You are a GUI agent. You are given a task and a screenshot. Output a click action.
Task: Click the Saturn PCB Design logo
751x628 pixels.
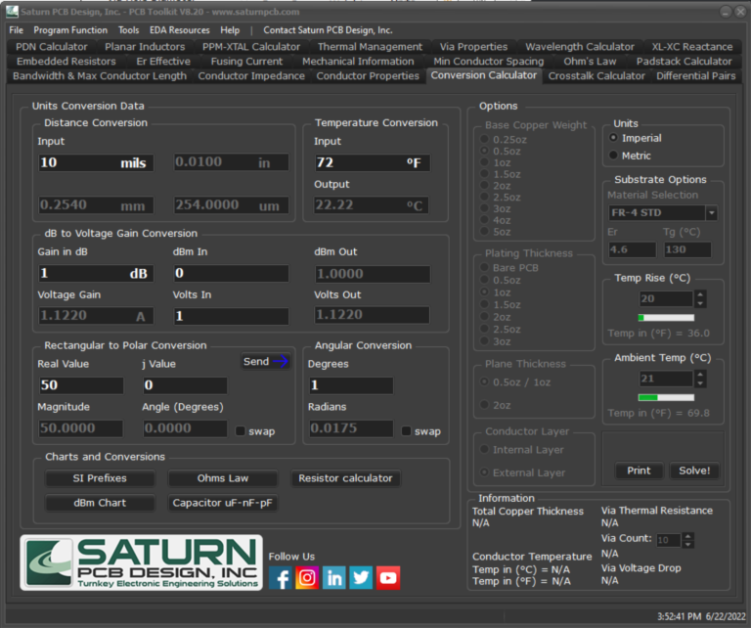(x=141, y=562)
